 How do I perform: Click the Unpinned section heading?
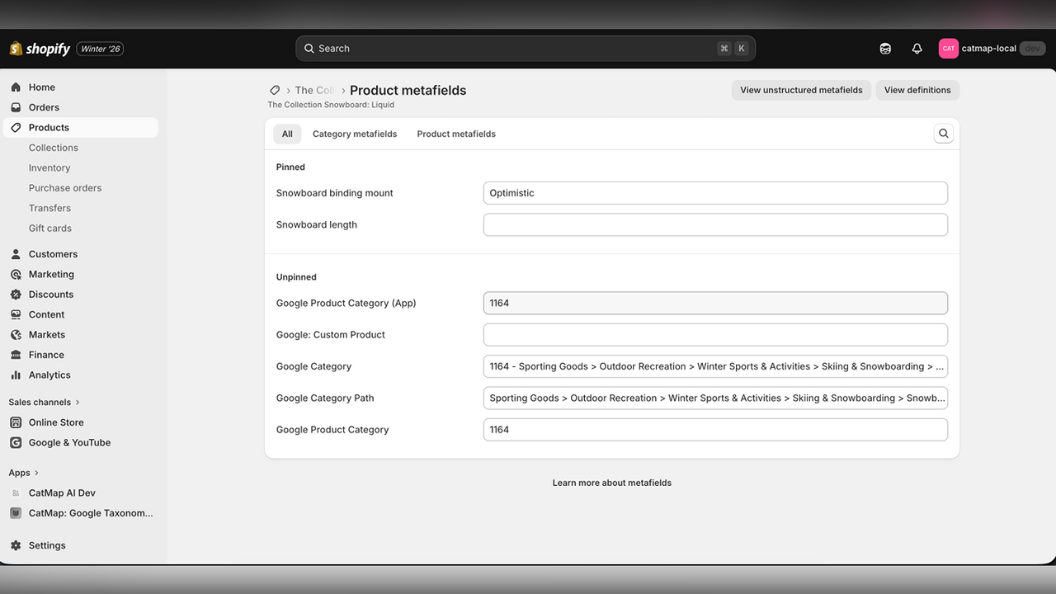click(x=296, y=277)
